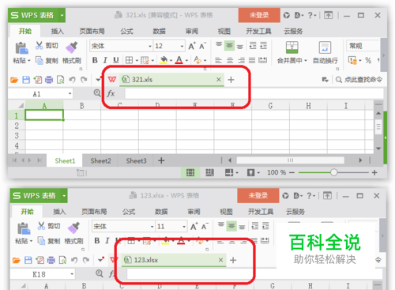Screen dimensions: 395x290
Task: Toggle bottom vertical align in 321.xls window
Action: (240, 46)
